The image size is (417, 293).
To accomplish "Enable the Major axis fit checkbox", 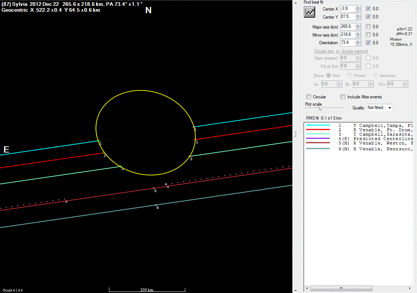I will point(368,27).
